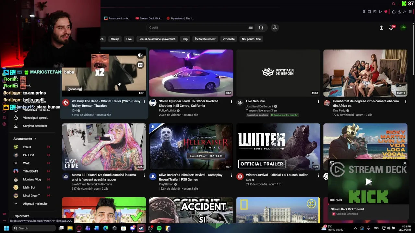415x233 pixels.
Task: Open zenuX subscription channel
Action: pos(31,147)
